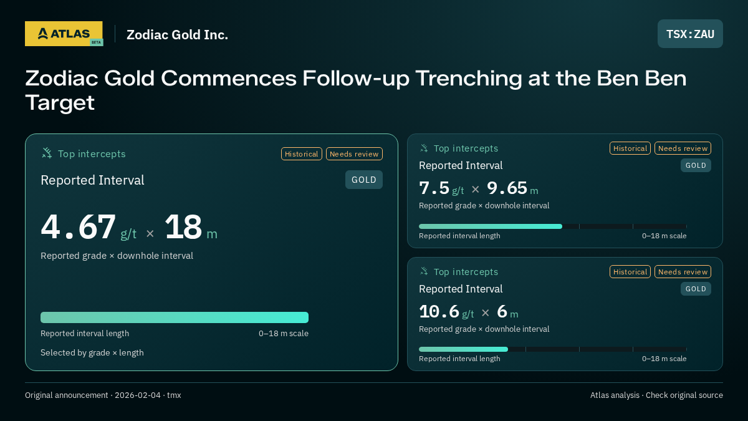Click the trenching announcement headline
The image size is (748, 421).
pos(356,90)
